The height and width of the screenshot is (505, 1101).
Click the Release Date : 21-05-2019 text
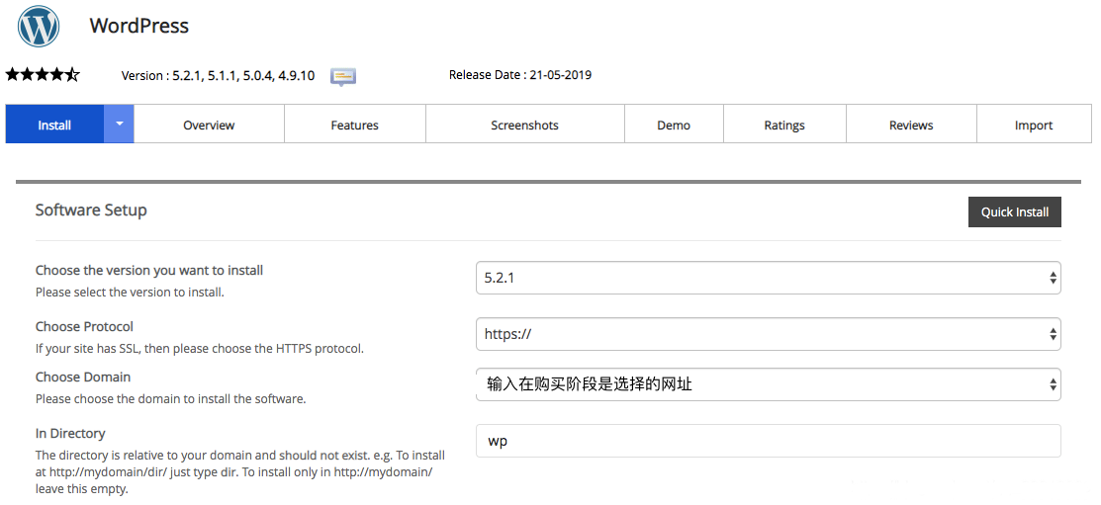tap(520, 74)
